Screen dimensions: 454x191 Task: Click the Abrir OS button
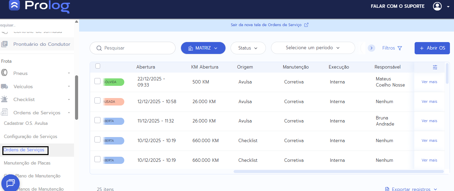pos(432,48)
